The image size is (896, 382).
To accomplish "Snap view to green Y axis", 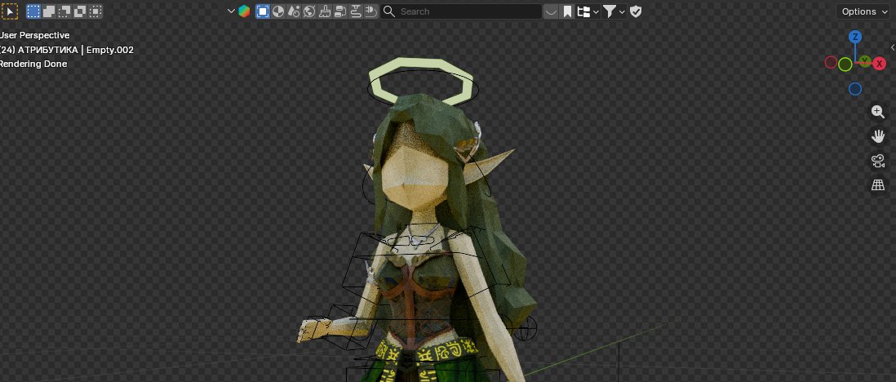I will (x=865, y=60).
